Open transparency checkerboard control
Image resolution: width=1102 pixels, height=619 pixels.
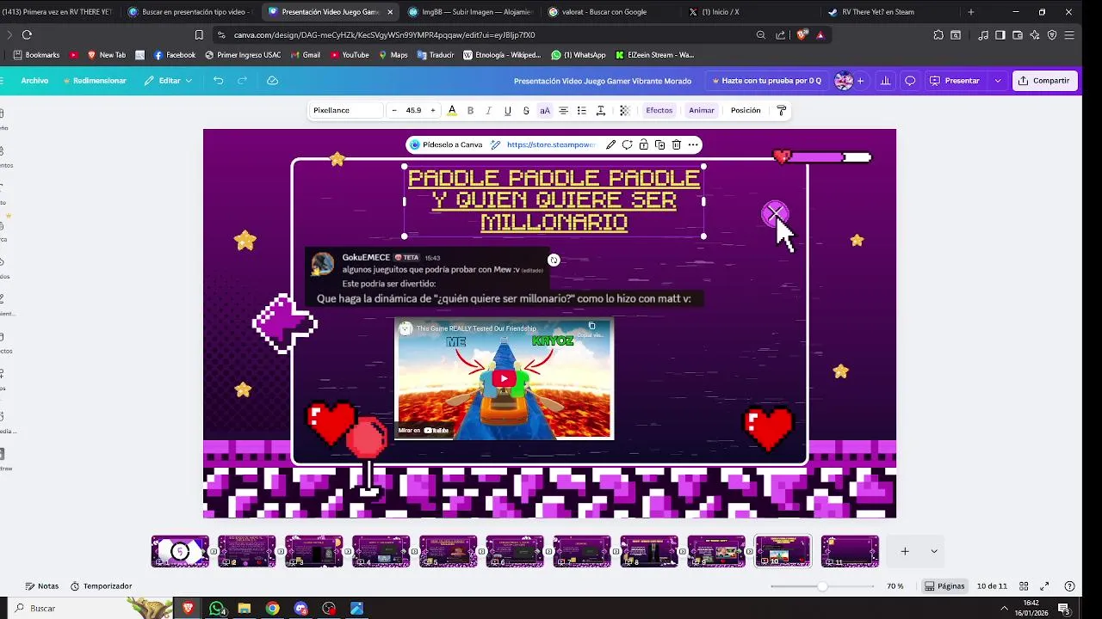(625, 110)
